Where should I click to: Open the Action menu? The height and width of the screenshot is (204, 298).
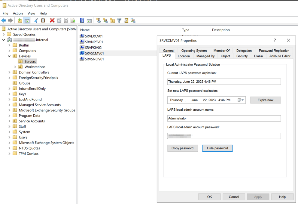coord(18,13)
